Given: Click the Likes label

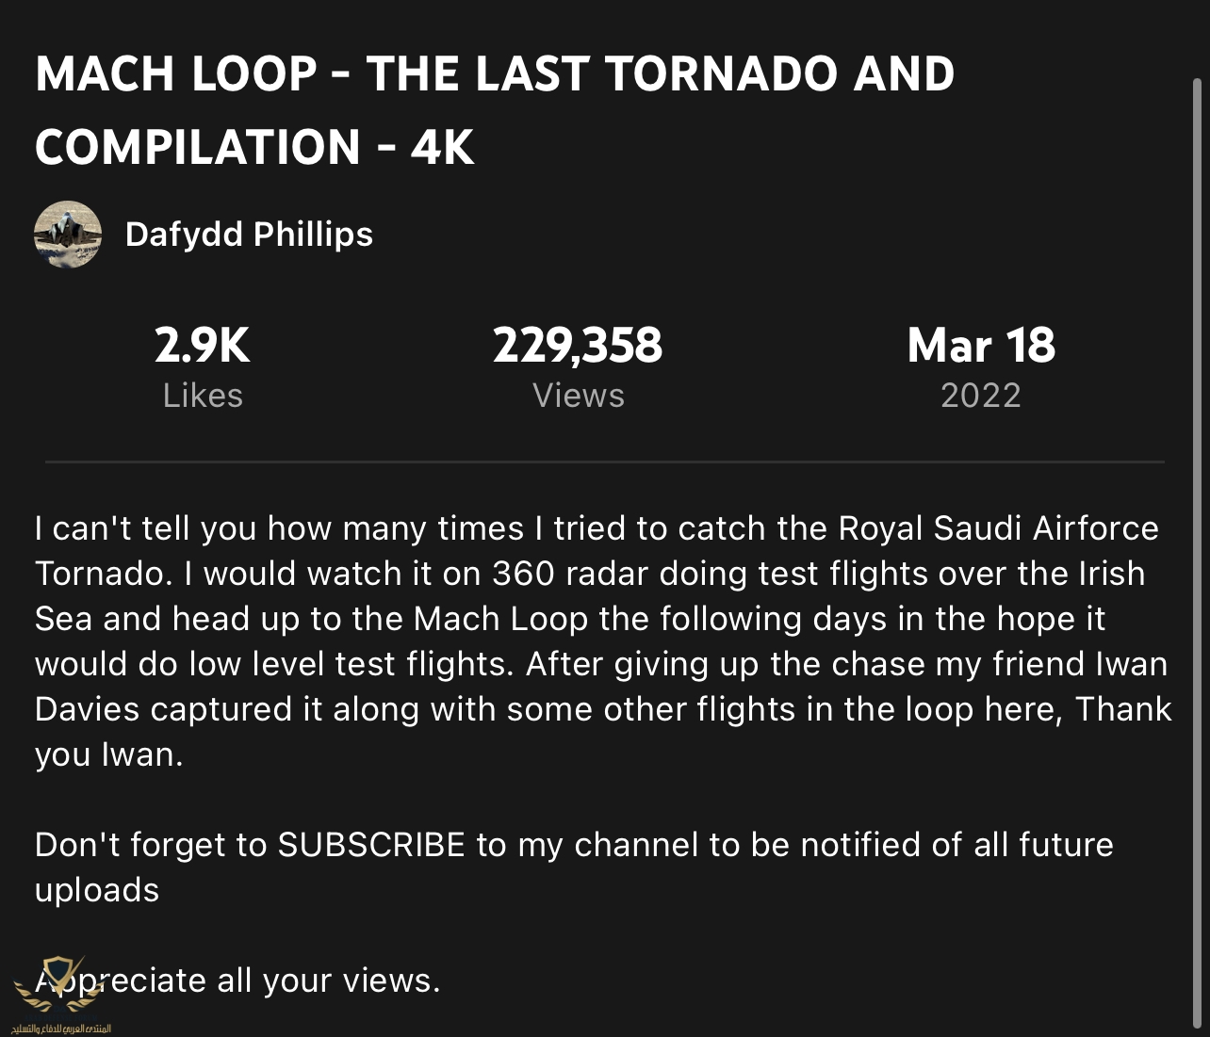Looking at the screenshot, I should (x=203, y=396).
